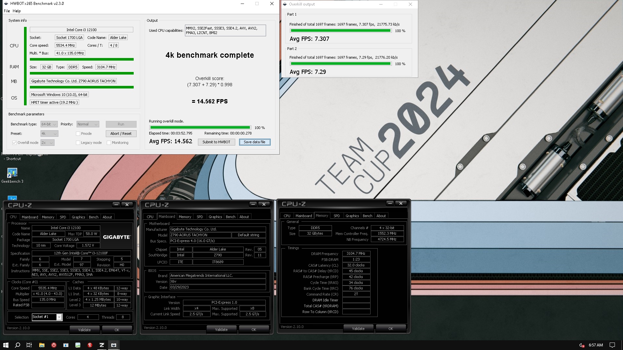Click OK in left CPU-Z window

pos(117,330)
